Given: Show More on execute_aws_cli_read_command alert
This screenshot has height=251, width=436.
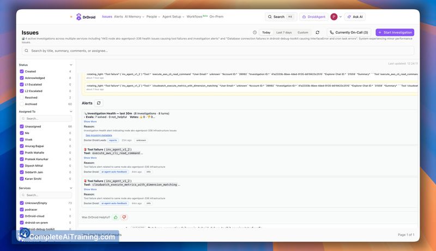Looking at the screenshot, I should tap(90, 158).
